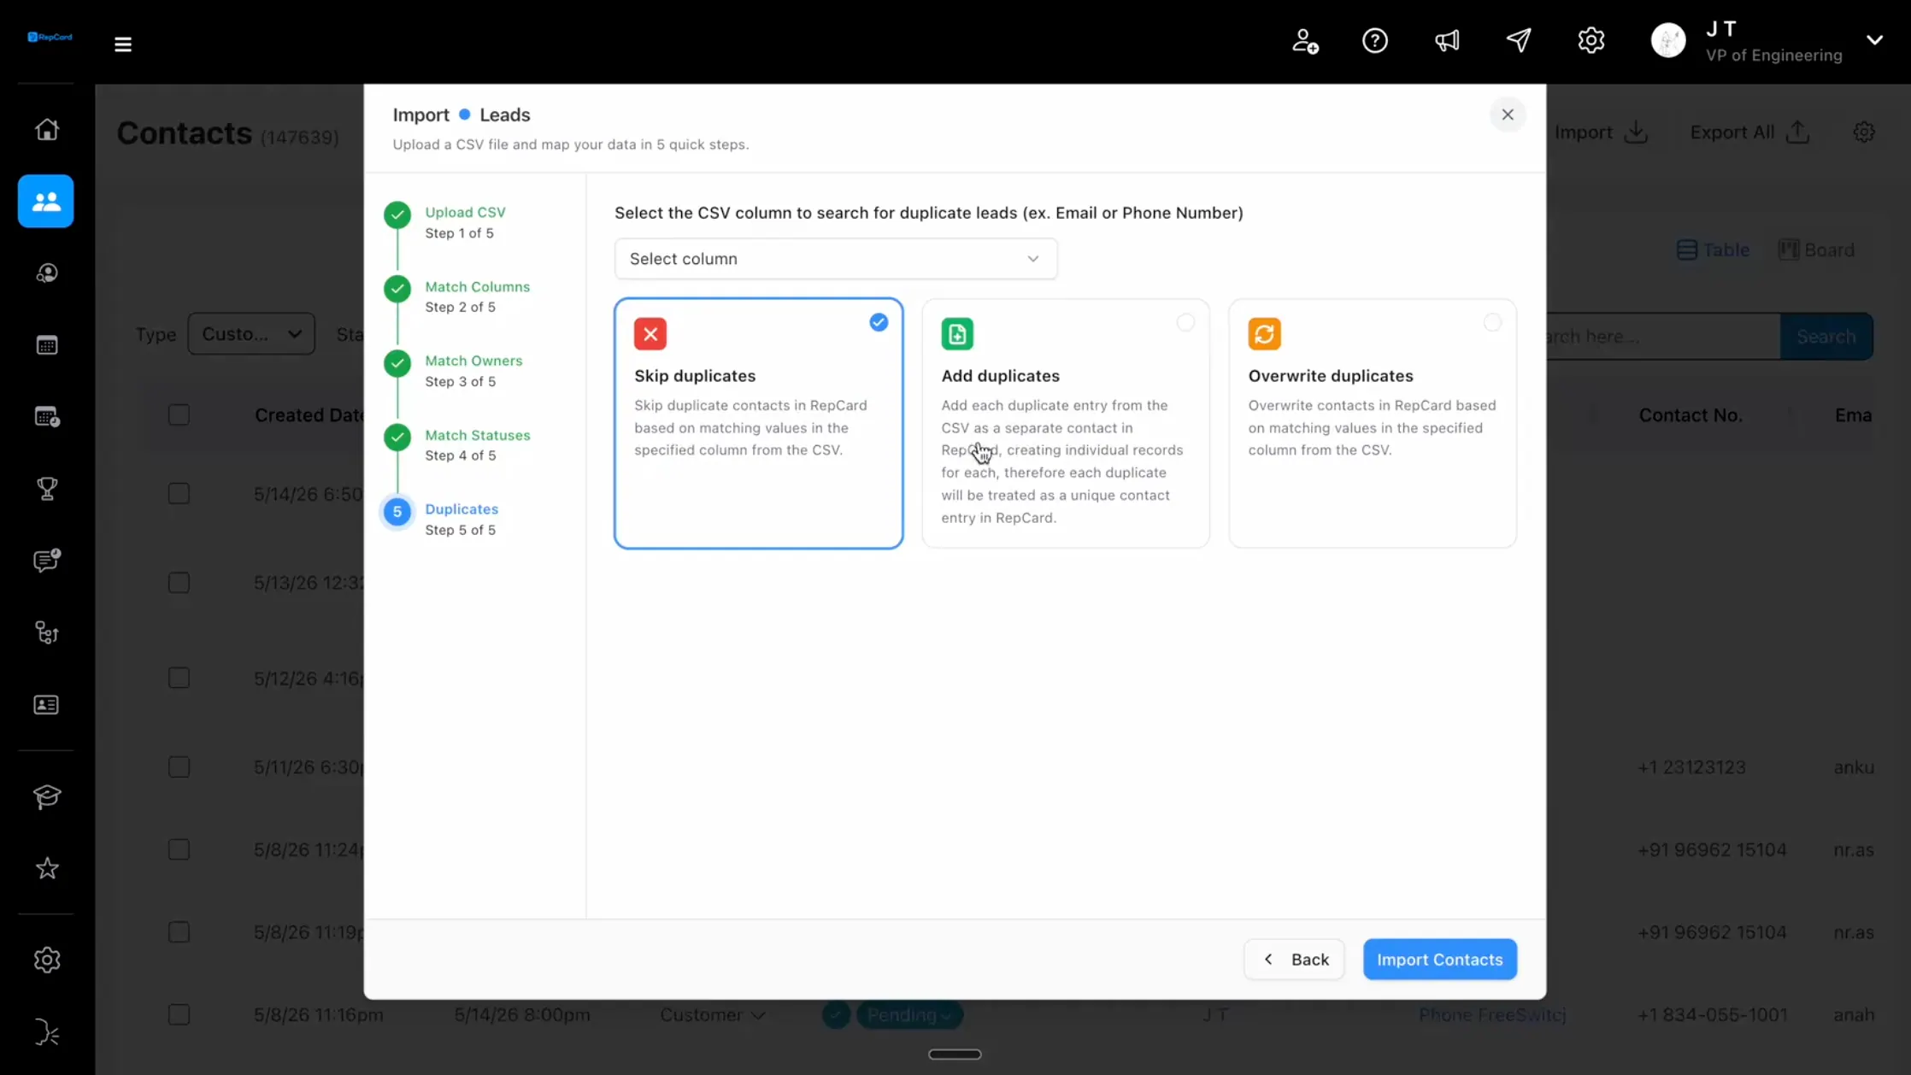Click Export All on Contacts page
This screenshot has height=1075, width=1911.
coord(1749,132)
